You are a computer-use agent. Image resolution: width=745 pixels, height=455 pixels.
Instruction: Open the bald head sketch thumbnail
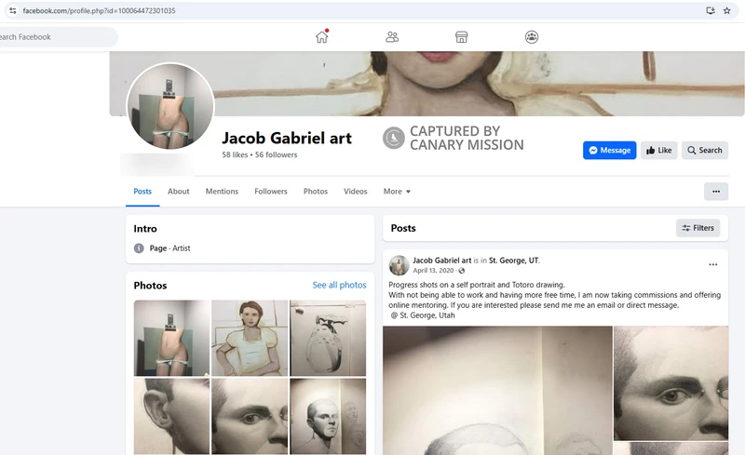point(328,416)
